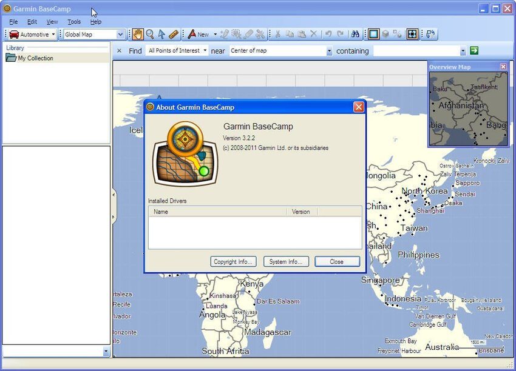This screenshot has width=516, height=371.
Task: Click the grayed divide scissors tool
Action: [260, 34]
